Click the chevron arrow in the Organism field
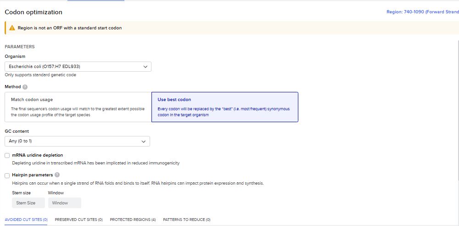The height and width of the screenshot is (226, 459). coord(146,67)
